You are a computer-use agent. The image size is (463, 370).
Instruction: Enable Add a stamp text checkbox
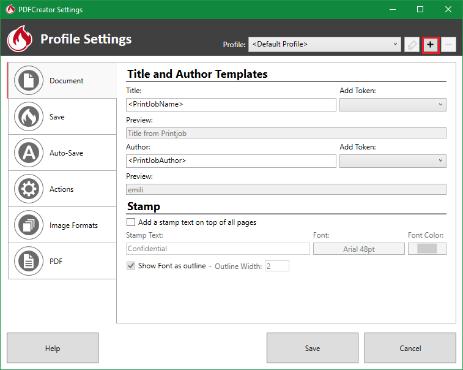pyautogui.click(x=131, y=222)
